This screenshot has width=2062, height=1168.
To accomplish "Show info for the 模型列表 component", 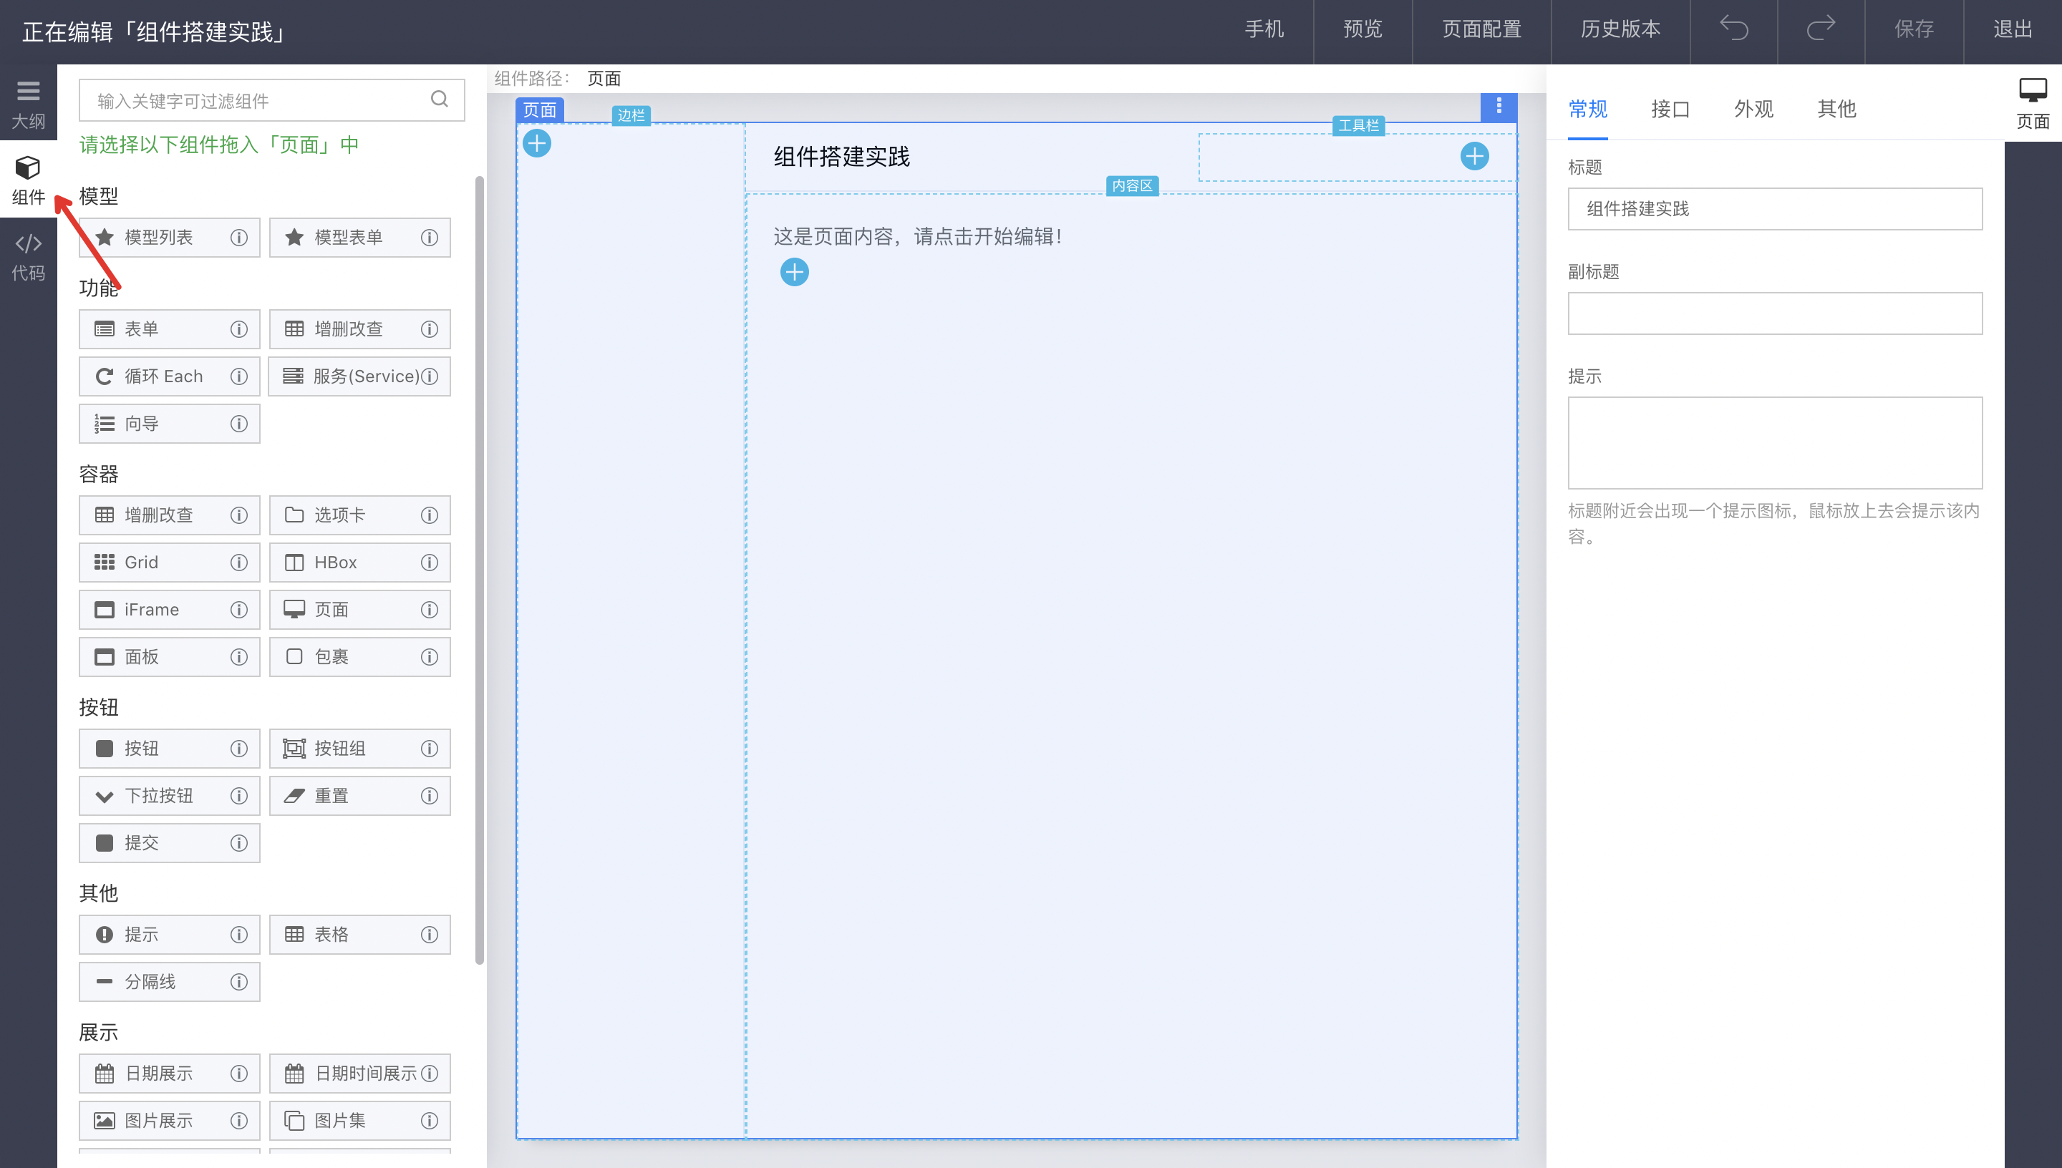I will click(239, 238).
